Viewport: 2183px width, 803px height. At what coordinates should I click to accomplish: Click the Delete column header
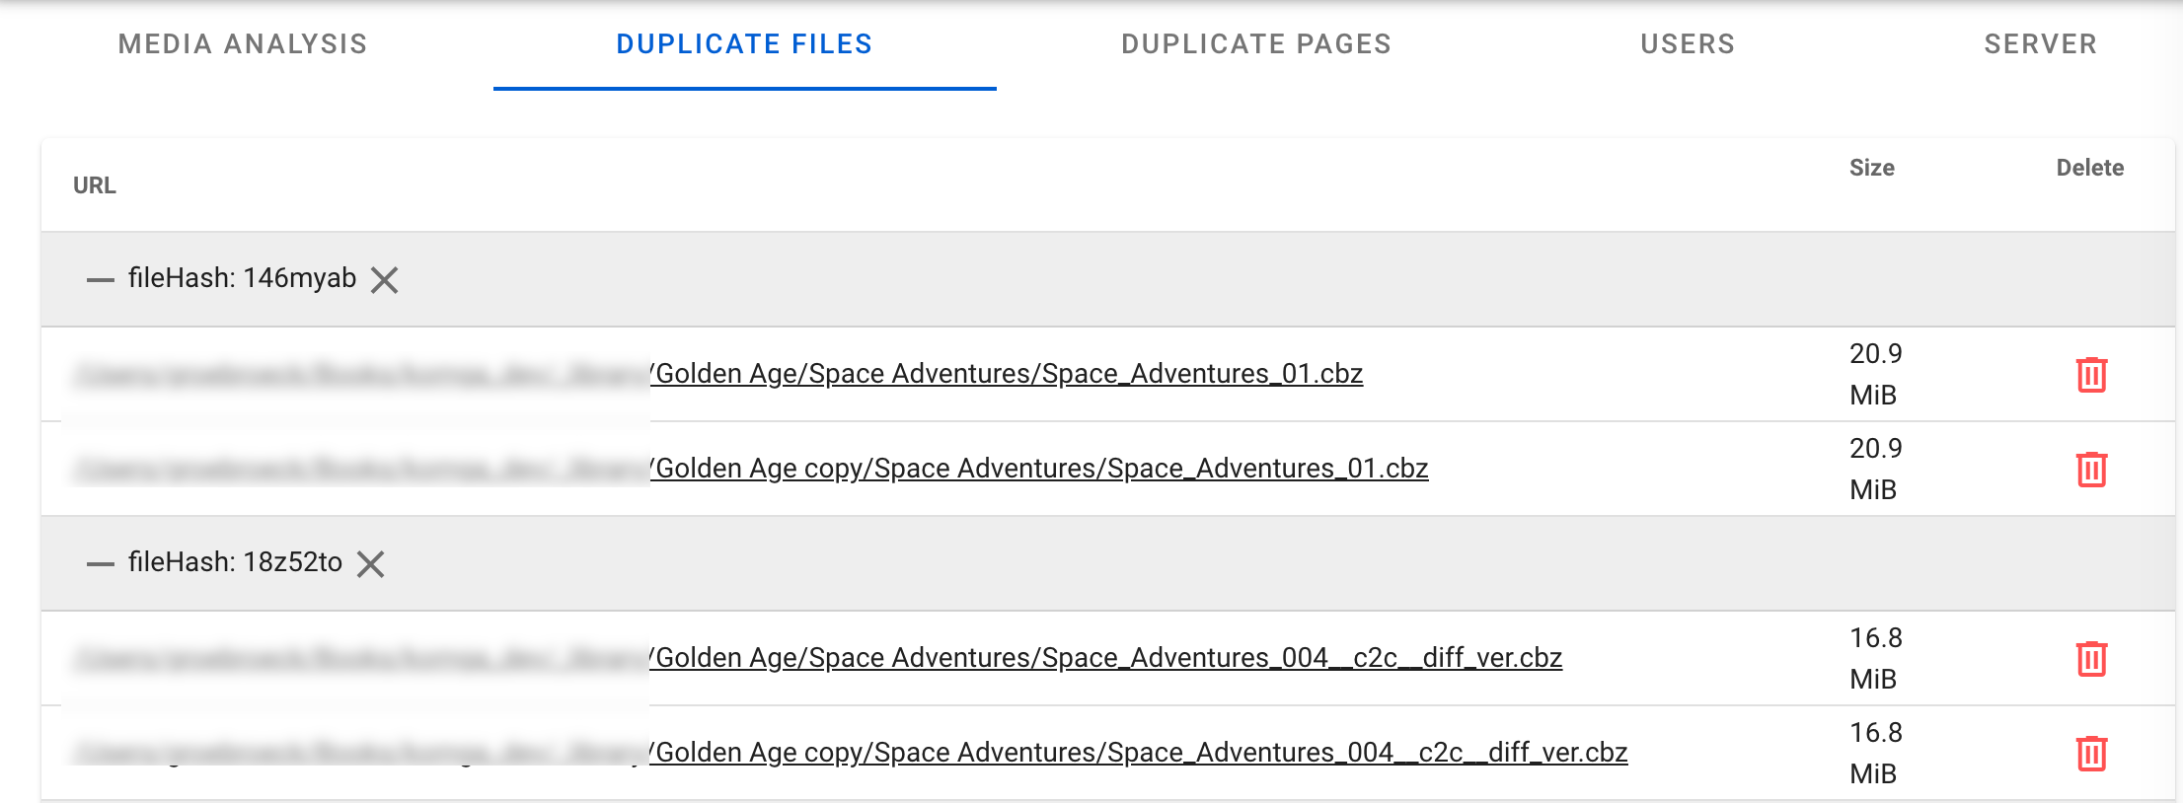[x=2089, y=168]
